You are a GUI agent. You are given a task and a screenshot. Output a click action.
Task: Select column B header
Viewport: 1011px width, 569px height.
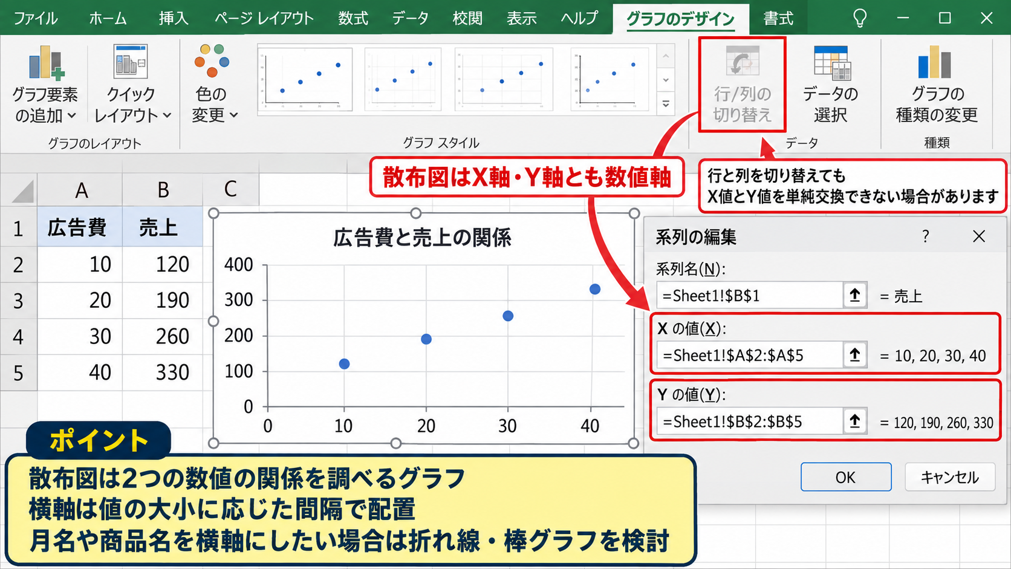163,190
